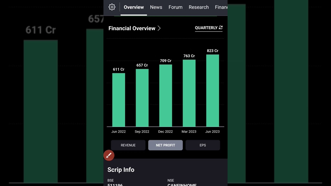Select the EPS chart button

(203, 145)
